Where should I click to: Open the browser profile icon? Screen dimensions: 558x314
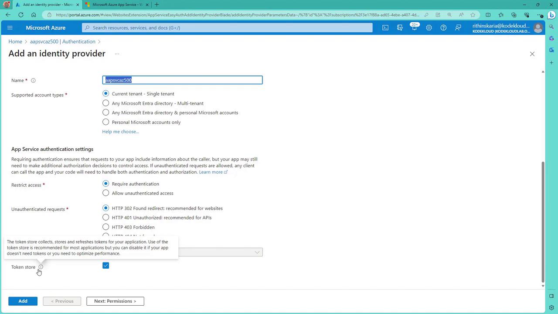(x=6, y=5)
